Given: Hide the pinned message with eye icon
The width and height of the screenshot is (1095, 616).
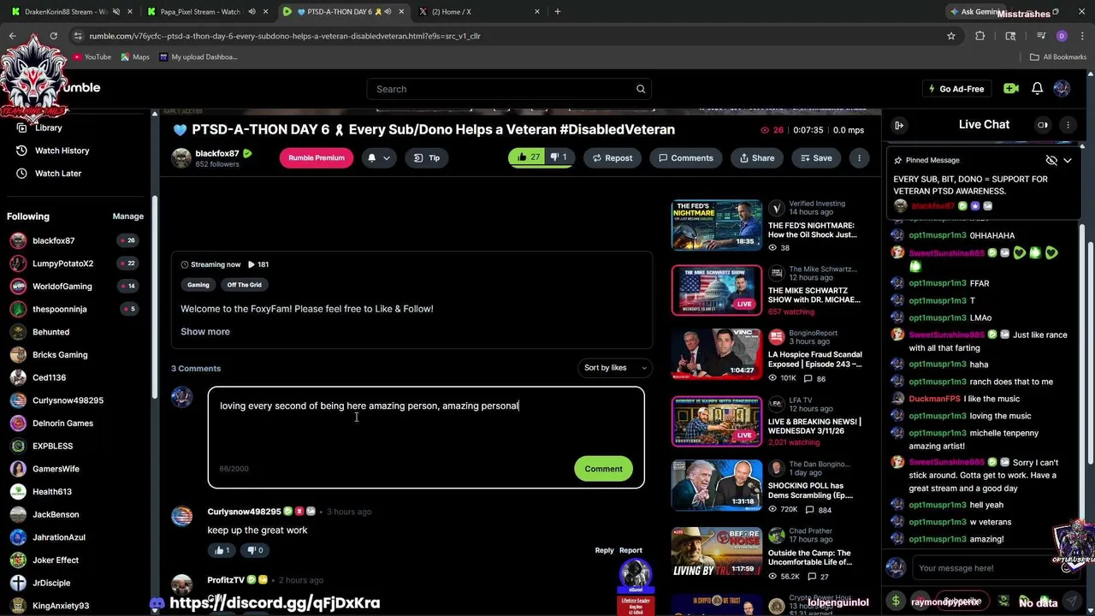Looking at the screenshot, I should [1051, 160].
